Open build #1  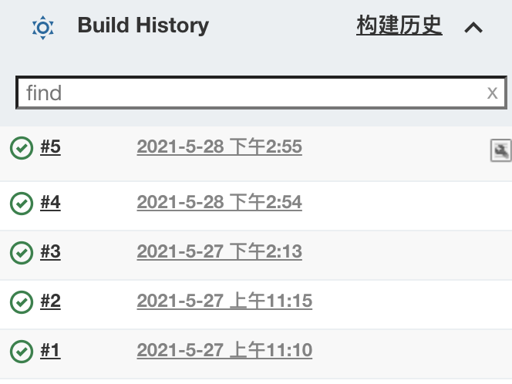click(50, 350)
